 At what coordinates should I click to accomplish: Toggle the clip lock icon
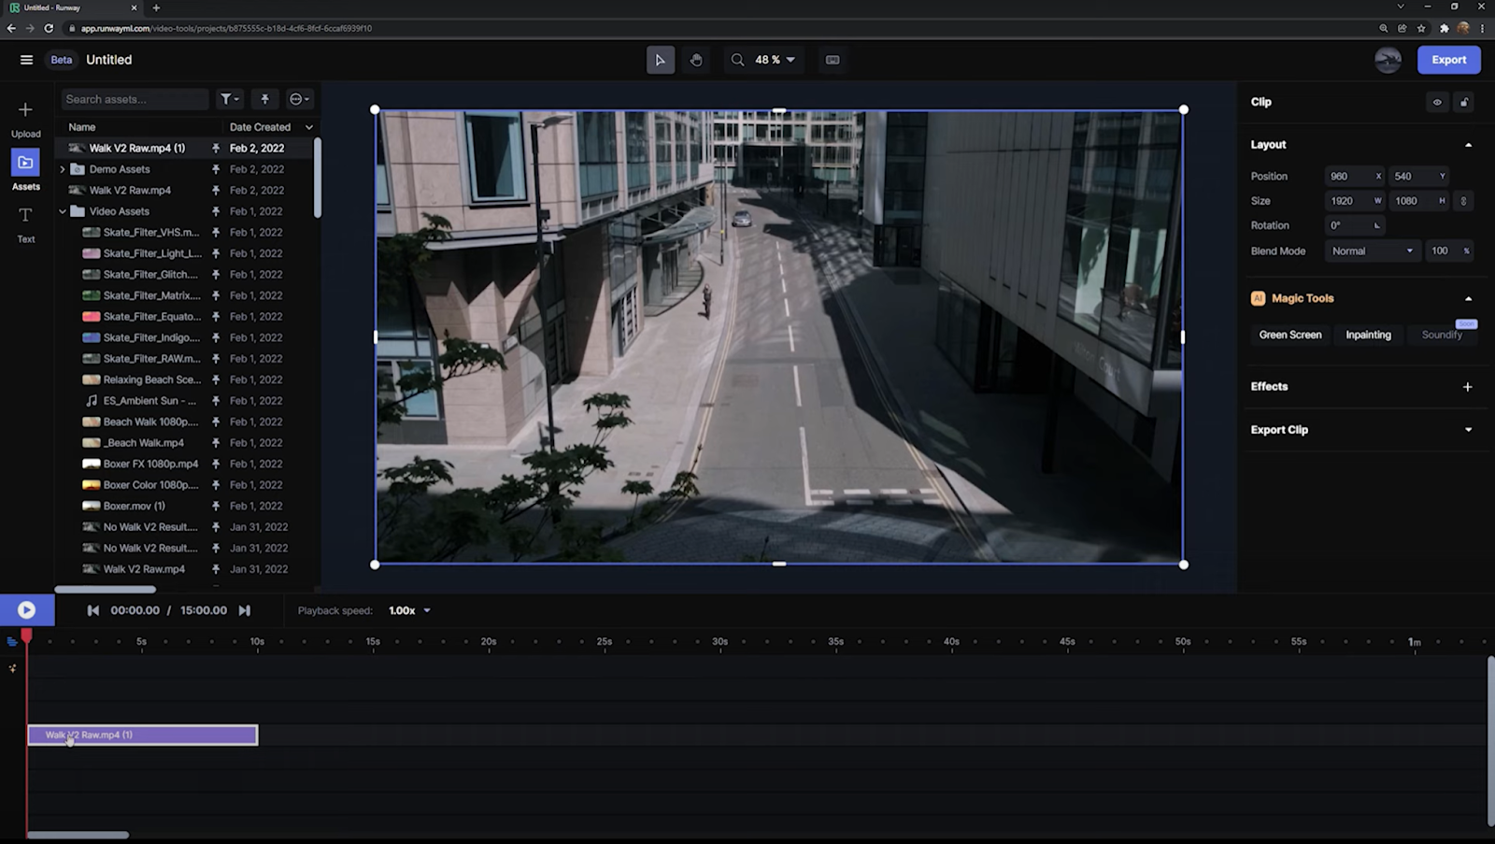[1464, 102]
